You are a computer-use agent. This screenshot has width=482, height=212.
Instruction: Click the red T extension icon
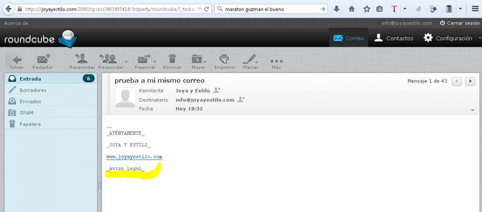pos(394,9)
